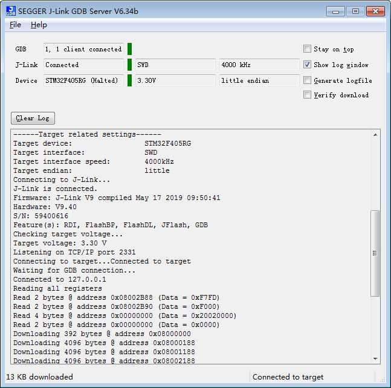The width and height of the screenshot is (391, 388).
Task: Click log line 'Waiting for GDB connection...'
Action: [74, 270]
